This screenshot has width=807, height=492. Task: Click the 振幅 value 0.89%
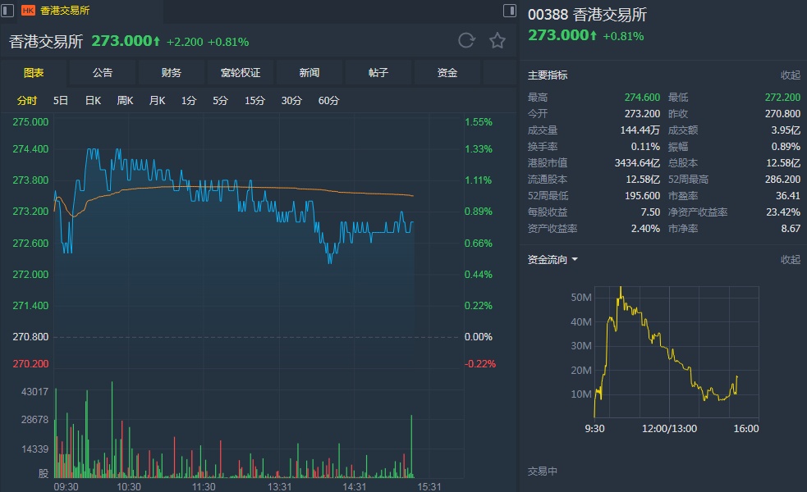click(786, 147)
